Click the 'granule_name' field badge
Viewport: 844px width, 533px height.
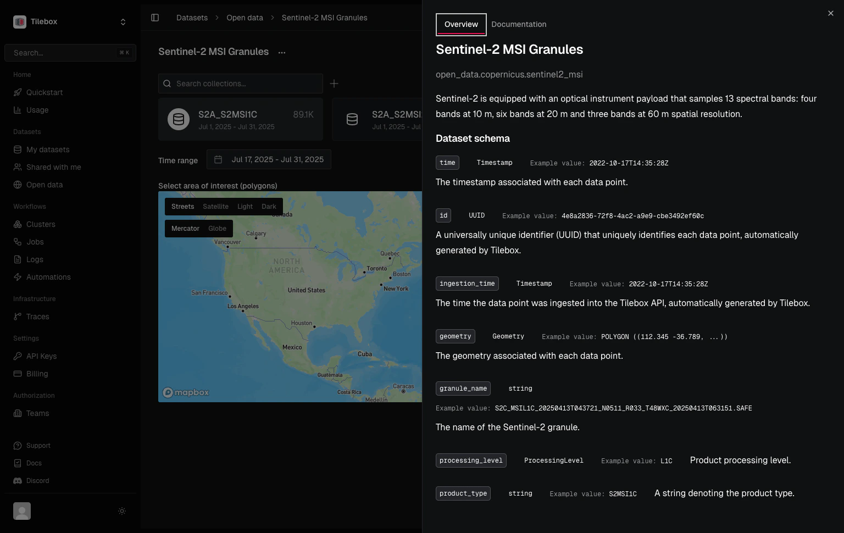pos(463,388)
